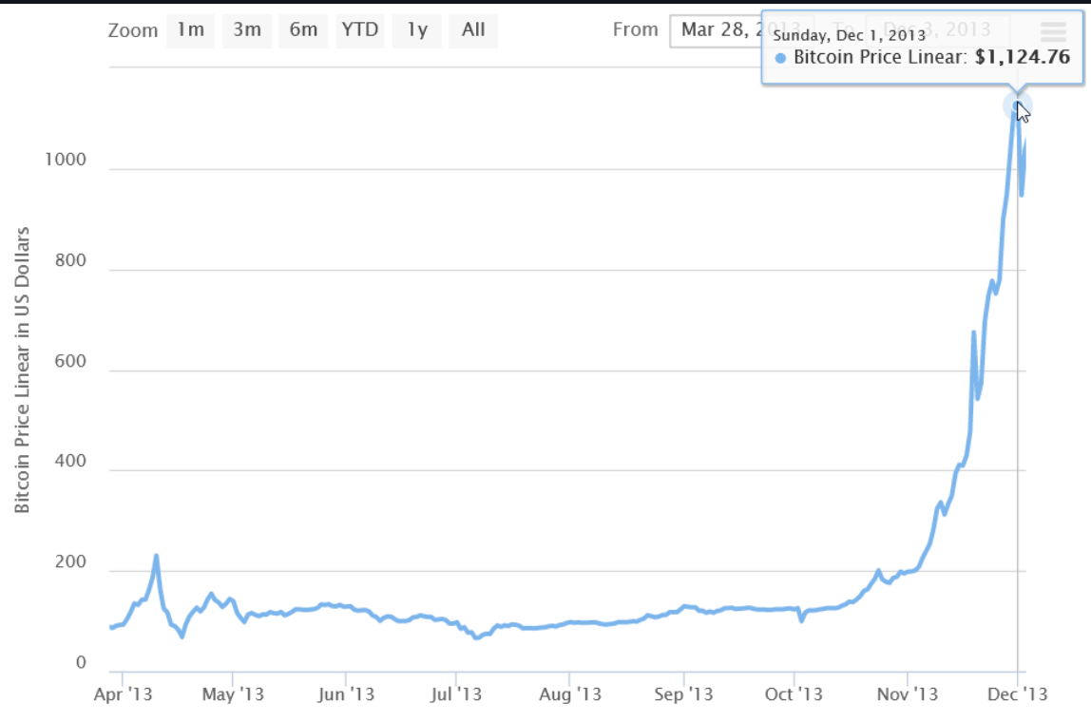This screenshot has width=1091, height=722.
Task: Select the 1y zoom range
Action: pos(416,30)
